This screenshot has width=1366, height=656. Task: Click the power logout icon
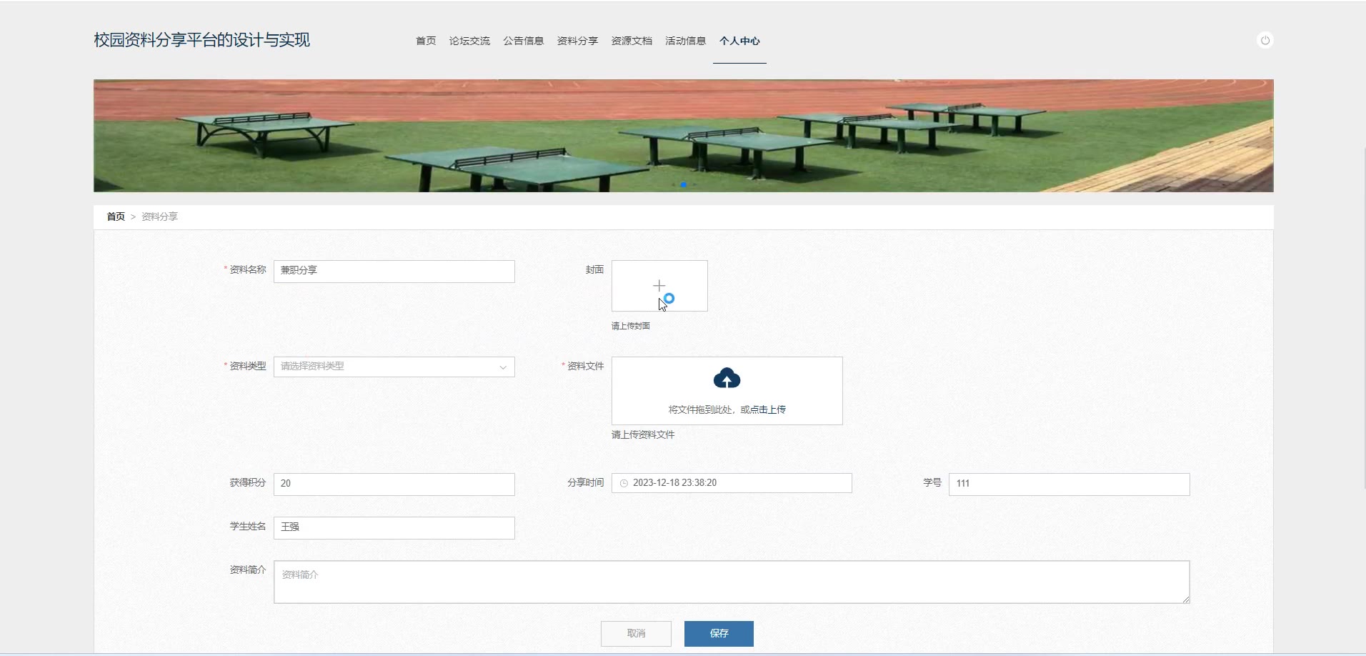[1265, 41]
